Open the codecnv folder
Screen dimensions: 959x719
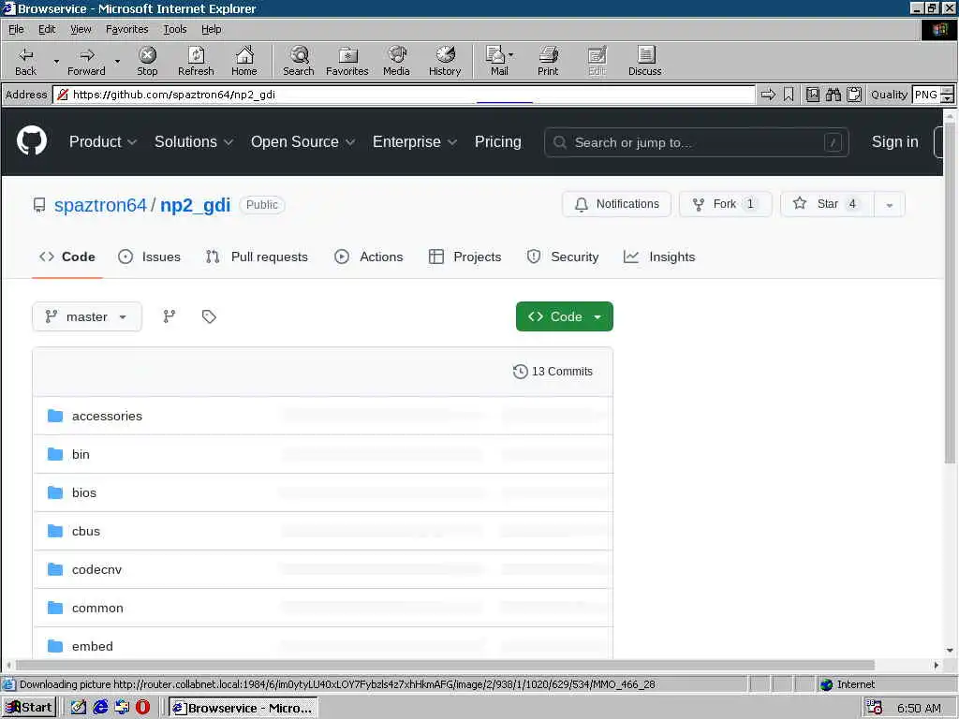point(96,570)
